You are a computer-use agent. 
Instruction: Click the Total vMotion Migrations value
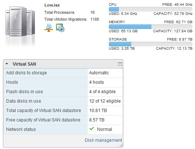point(95,19)
